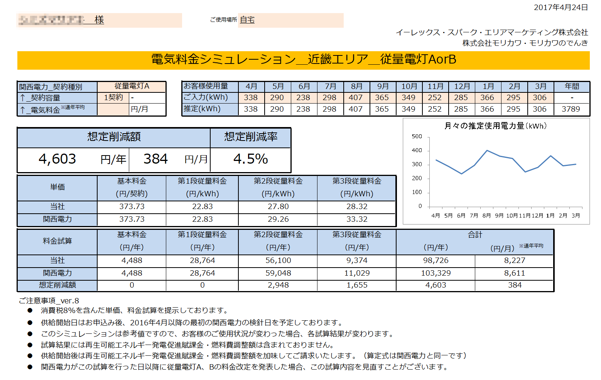Click the ご入力(kWh) cell for 7月 showing 298

329,98
